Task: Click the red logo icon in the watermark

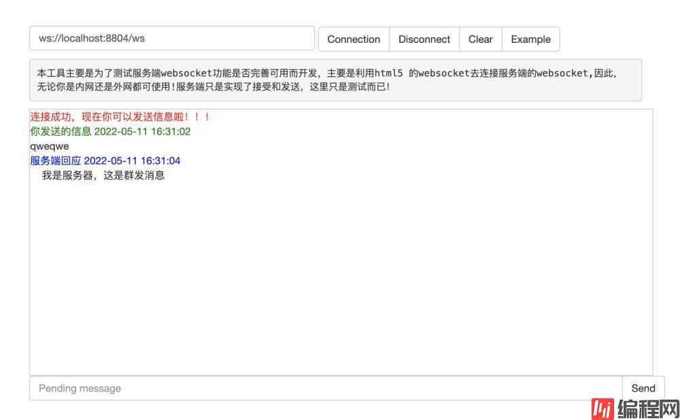Action: 602,408
